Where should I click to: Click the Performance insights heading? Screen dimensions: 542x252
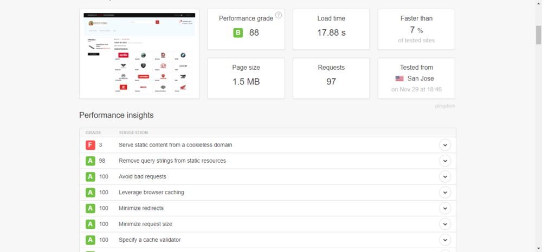(x=117, y=115)
